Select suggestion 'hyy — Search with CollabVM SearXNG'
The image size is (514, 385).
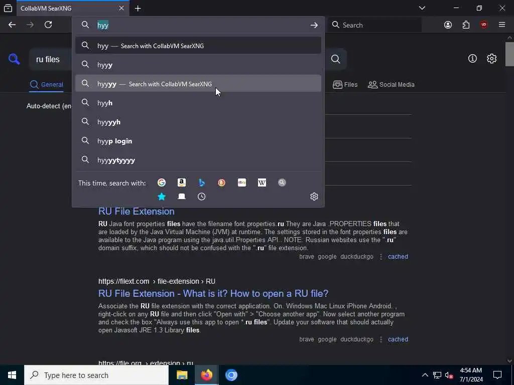(x=198, y=46)
